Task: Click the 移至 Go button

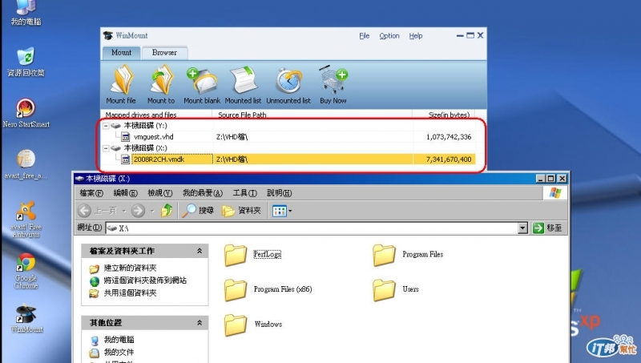Action: point(548,228)
